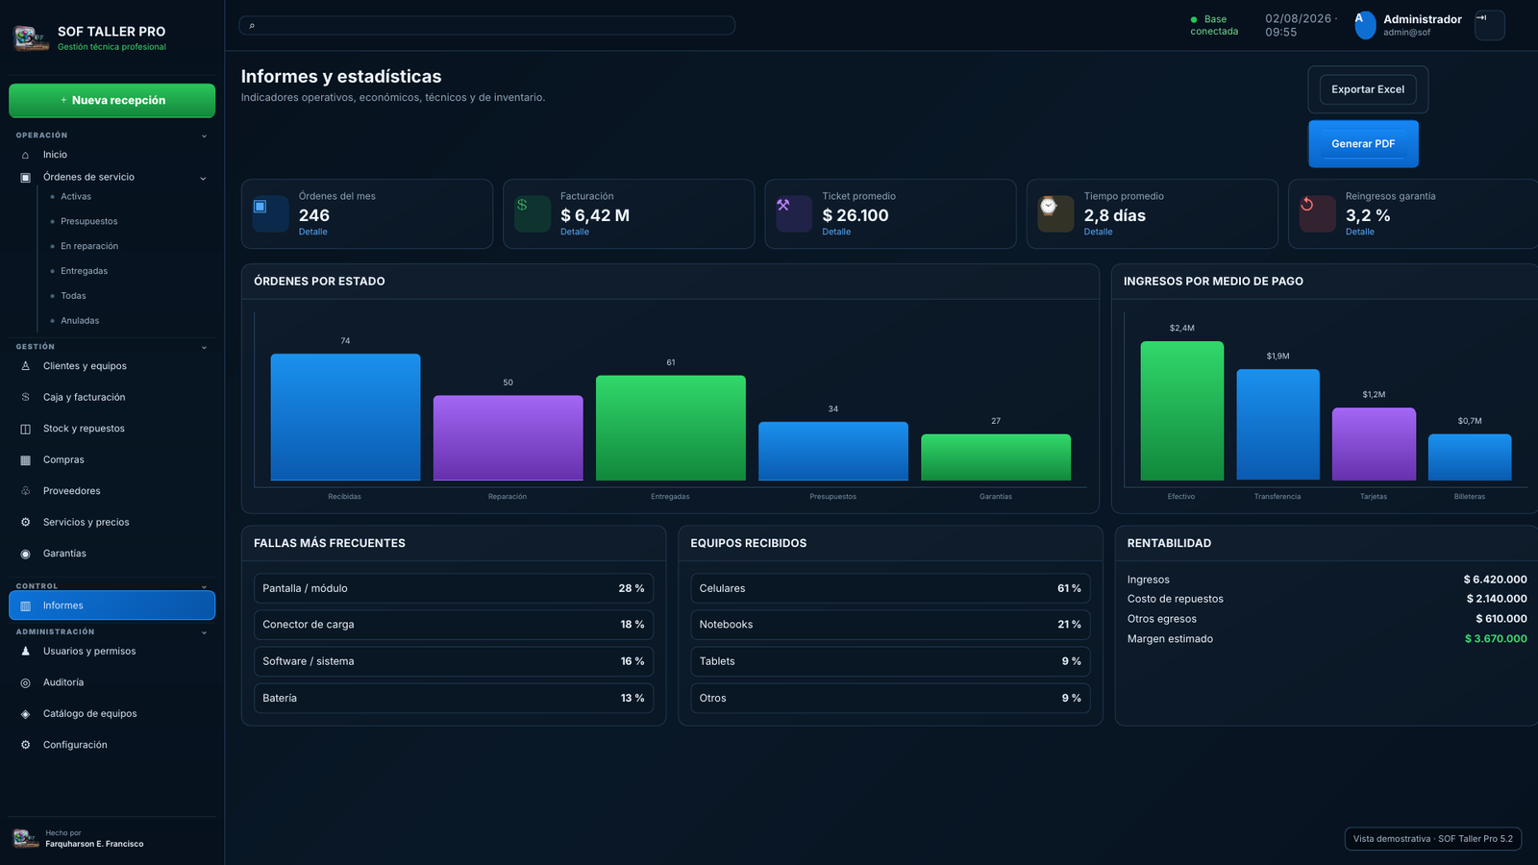Collapse the Órdenes de servicio submenu
This screenshot has height=865, width=1538.
pyautogui.click(x=203, y=178)
